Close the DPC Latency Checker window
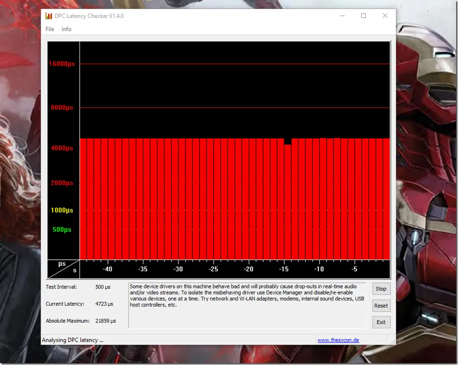The image size is (458, 365). coord(385,16)
